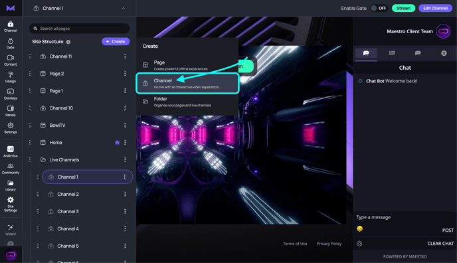
Task: Switch to the dollar sign tab
Action: pos(444,53)
